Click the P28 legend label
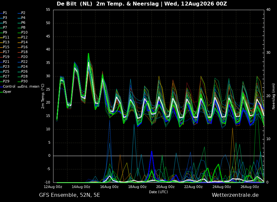The height and width of the screenshot is (202, 277). point(24,77)
